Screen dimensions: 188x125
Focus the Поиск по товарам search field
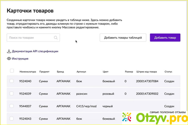[30, 38]
